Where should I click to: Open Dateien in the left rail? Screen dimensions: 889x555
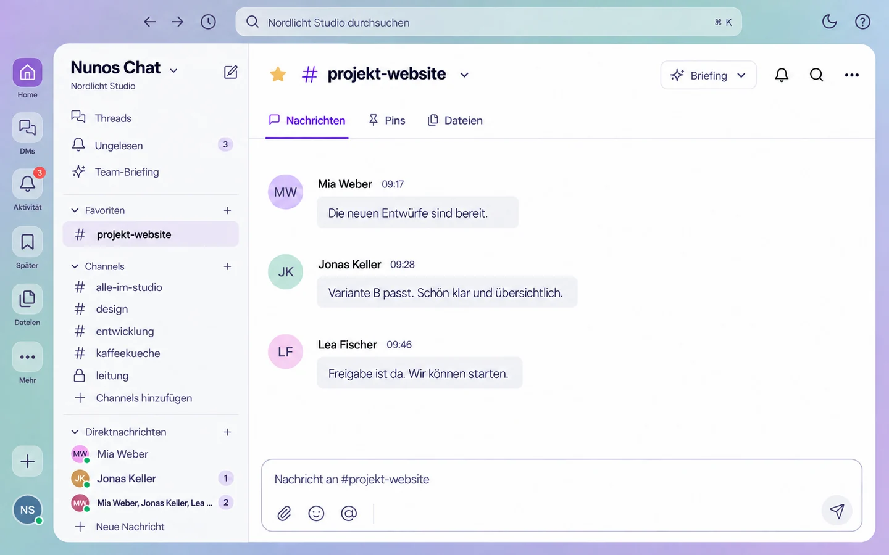[x=28, y=299]
